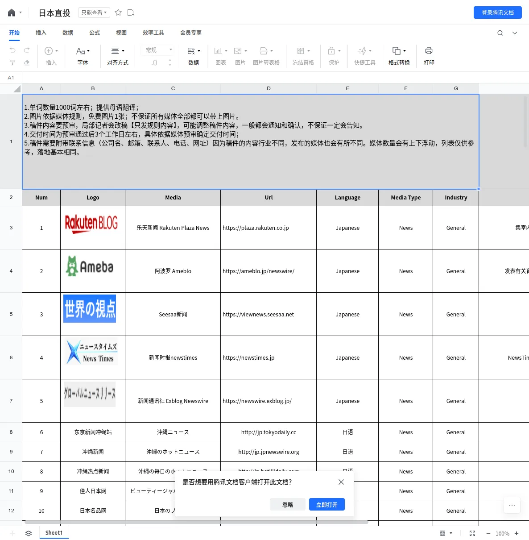Expand the 数据 toolbar dropdown arrow
This screenshot has height=540, width=529.
[x=199, y=51]
